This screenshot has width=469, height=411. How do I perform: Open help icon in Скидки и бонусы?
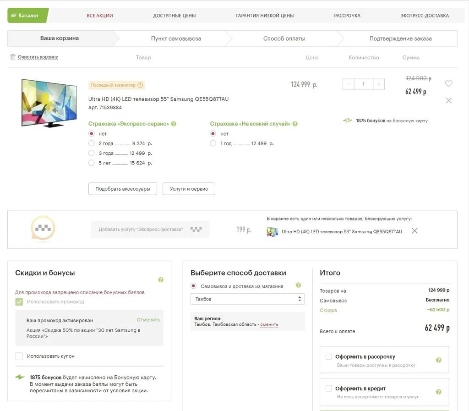[161, 279]
